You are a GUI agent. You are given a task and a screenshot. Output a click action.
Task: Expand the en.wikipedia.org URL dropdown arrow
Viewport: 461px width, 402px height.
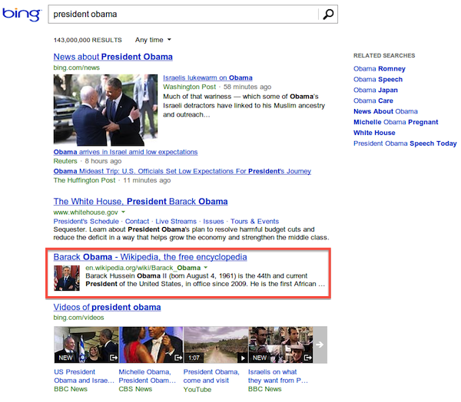pyautogui.click(x=206, y=267)
